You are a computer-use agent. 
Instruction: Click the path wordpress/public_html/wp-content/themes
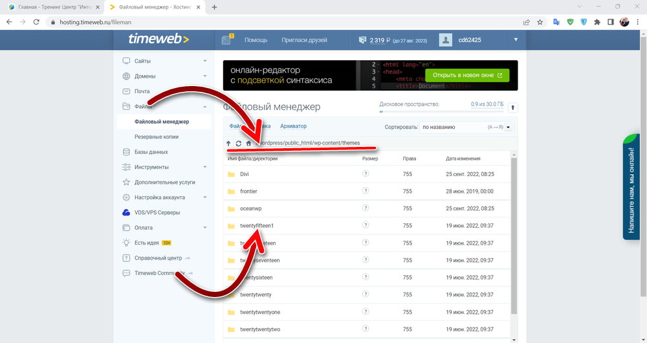pyautogui.click(x=309, y=143)
